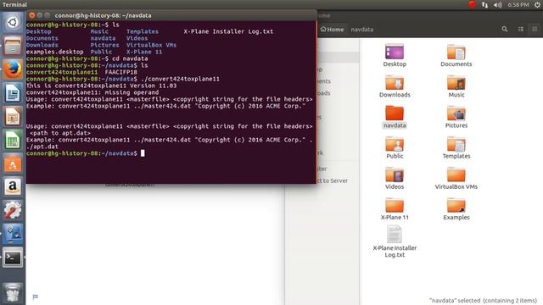Open the network indicator menu
Viewport: 543px width, 305px height.
coord(484,4)
